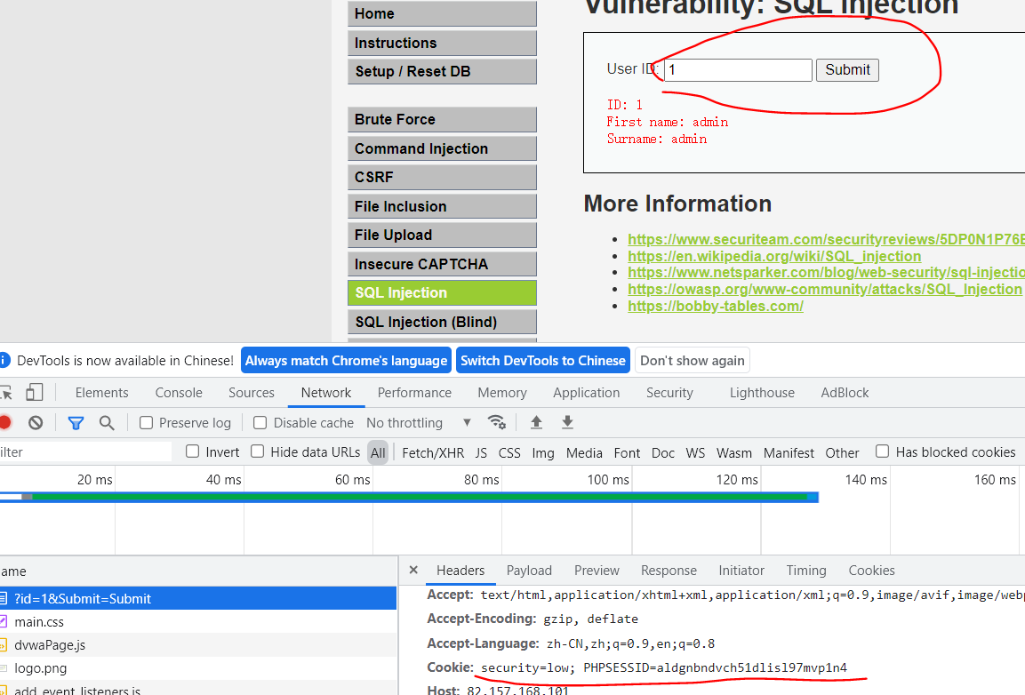Enable Disable cache checkbox
The image size is (1025, 695).
260,423
